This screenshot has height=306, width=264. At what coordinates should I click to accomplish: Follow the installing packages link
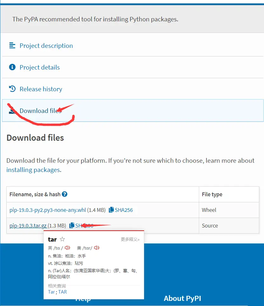coord(33,170)
